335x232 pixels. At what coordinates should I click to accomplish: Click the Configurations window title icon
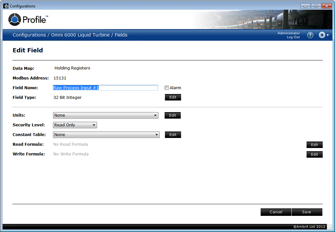[6, 6]
